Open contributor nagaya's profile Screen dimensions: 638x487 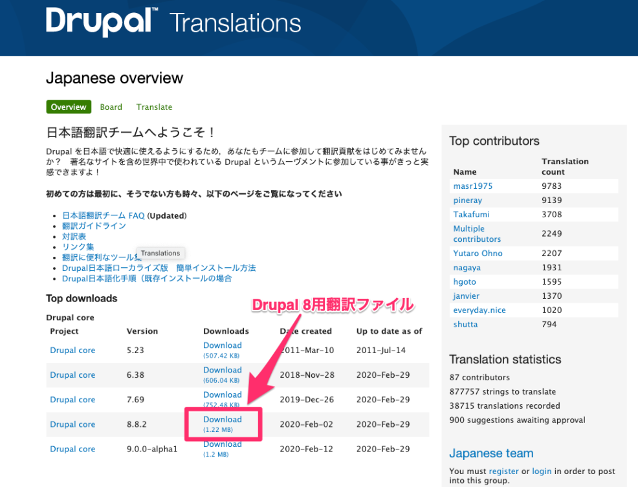click(x=467, y=268)
